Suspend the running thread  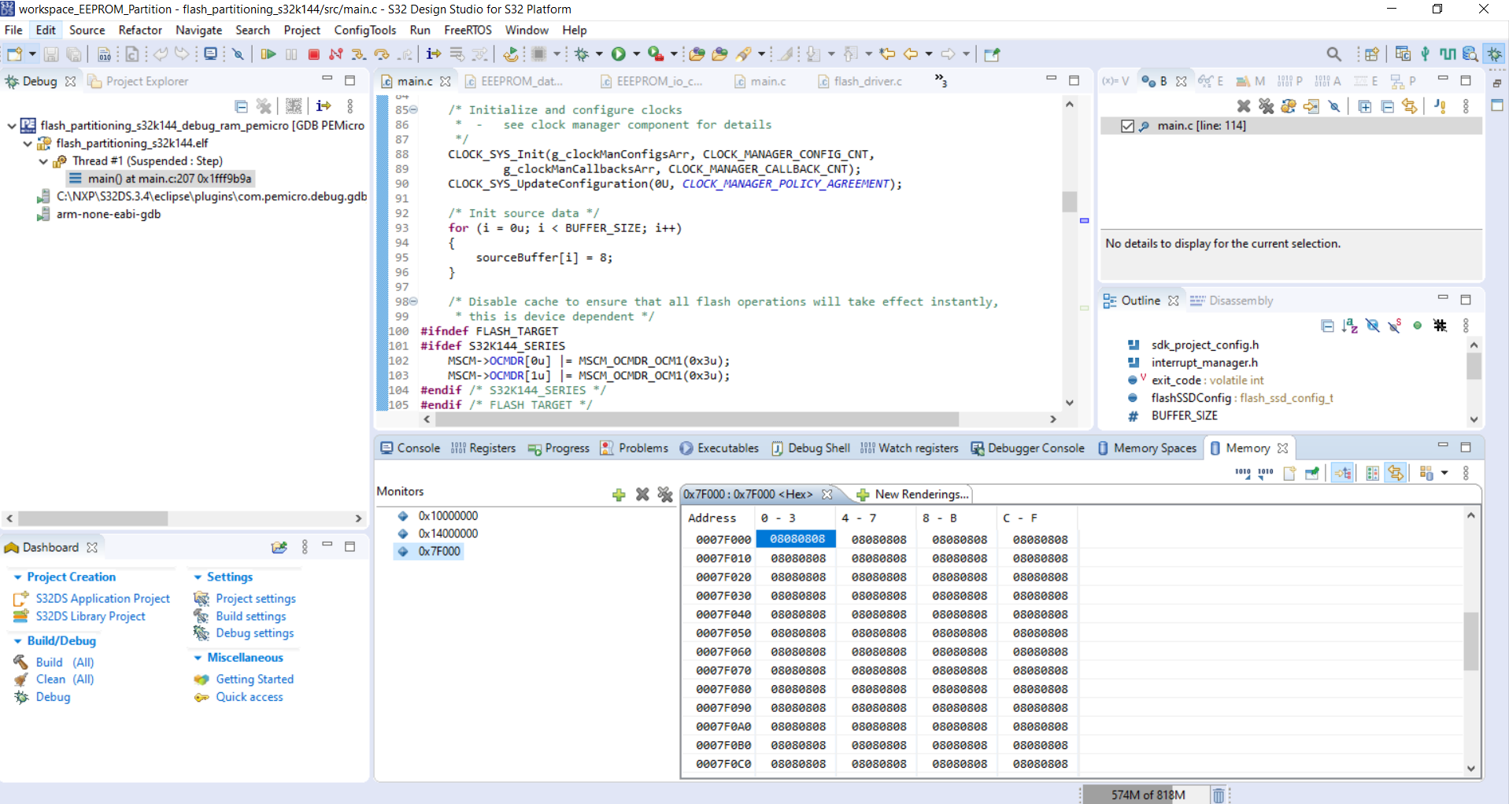[291, 53]
